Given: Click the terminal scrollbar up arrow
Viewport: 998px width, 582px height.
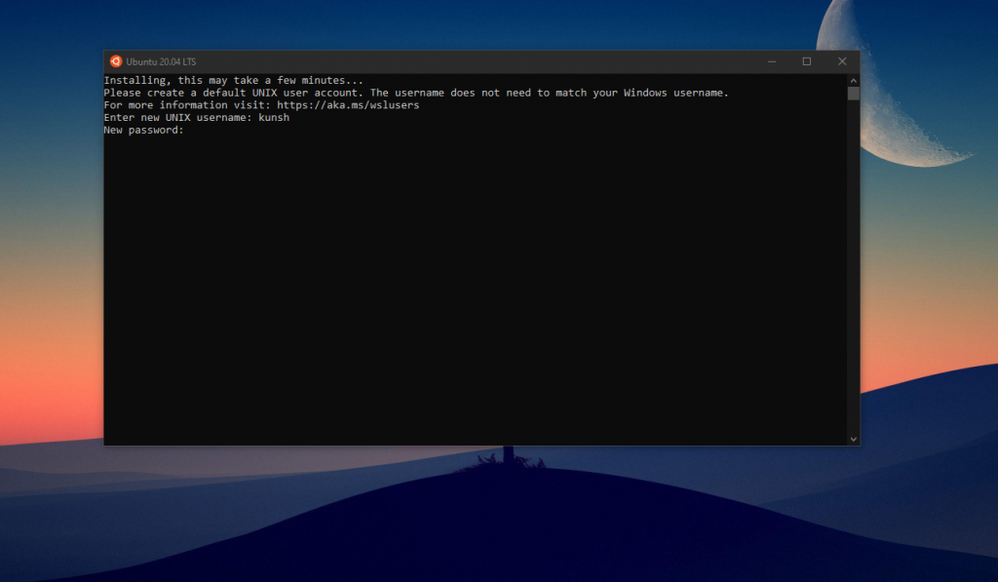Looking at the screenshot, I should [854, 81].
